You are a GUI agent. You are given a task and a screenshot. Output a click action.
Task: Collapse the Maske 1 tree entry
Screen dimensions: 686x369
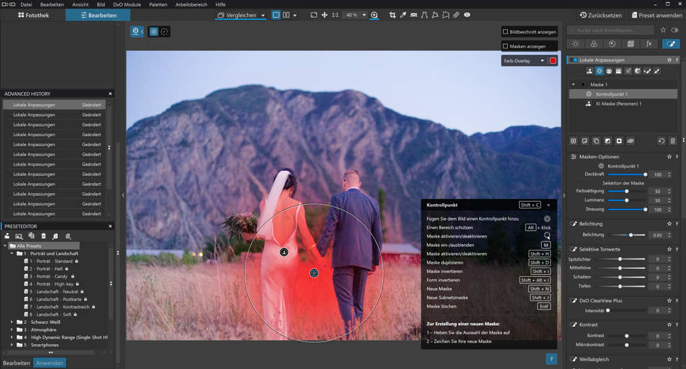573,84
